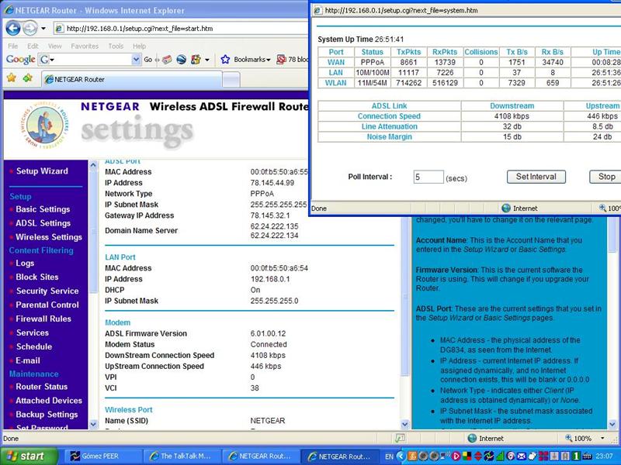Open Router Status sidebar link

point(42,387)
